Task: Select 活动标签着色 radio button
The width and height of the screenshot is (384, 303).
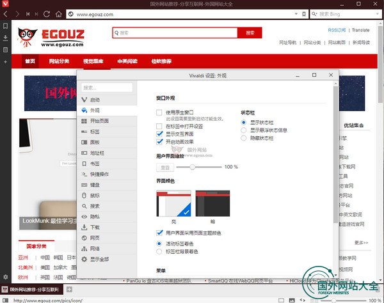Action: [x=159, y=244]
